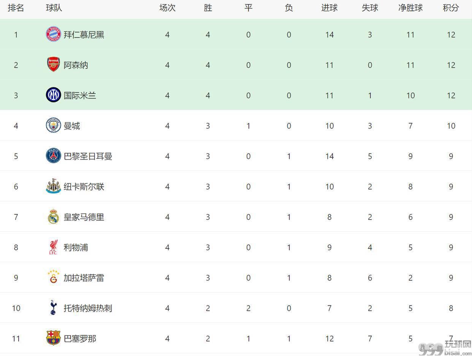
Task: Click the Liverpool LFC logo
Action: click(x=53, y=247)
